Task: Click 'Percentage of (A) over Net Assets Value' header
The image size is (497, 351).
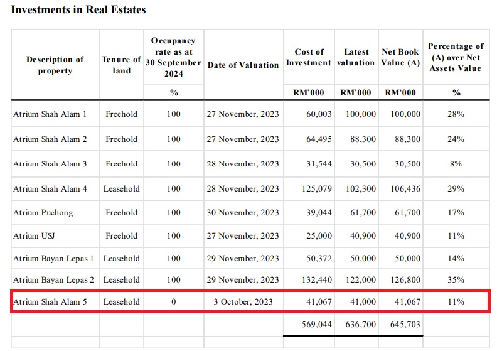Action: tap(456, 57)
